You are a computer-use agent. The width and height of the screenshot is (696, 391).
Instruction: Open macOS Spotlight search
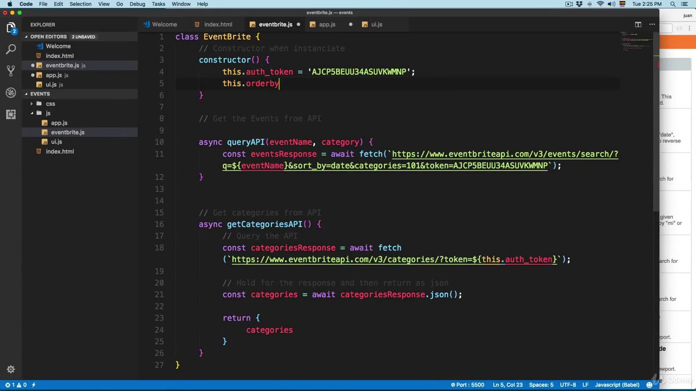pyautogui.click(x=673, y=4)
